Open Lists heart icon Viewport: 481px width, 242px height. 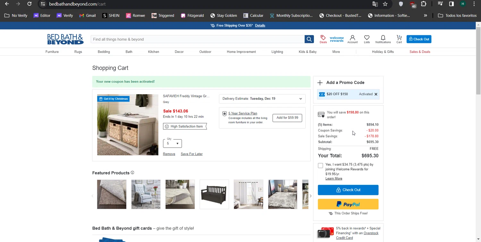(x=367, y=39)
